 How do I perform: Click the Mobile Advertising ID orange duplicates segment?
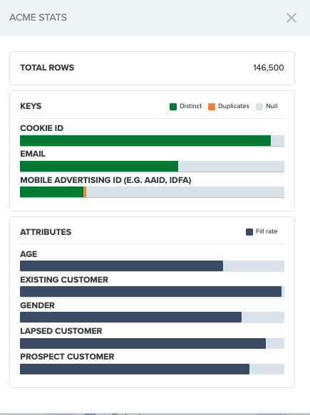(85, 192)
